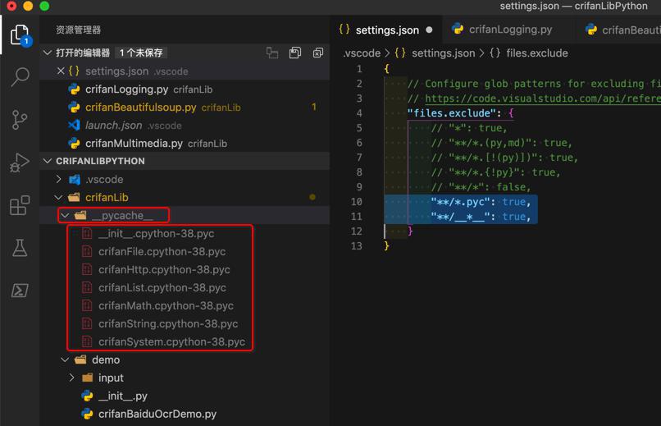The height and width of the screenshot is (426, 661).
Task: Open the Source Control view icon
Action: tap(20, 120)
